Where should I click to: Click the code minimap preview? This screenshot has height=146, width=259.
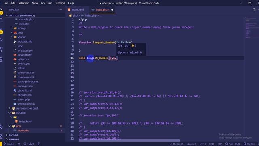(252, 28)
